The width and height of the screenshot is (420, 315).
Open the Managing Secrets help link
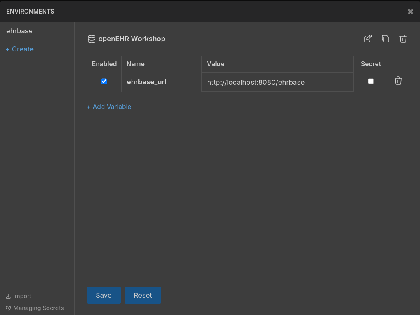(35, 308)
